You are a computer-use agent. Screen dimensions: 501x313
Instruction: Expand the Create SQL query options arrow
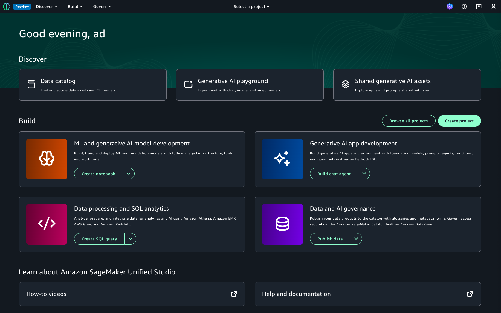coord(130,239)
